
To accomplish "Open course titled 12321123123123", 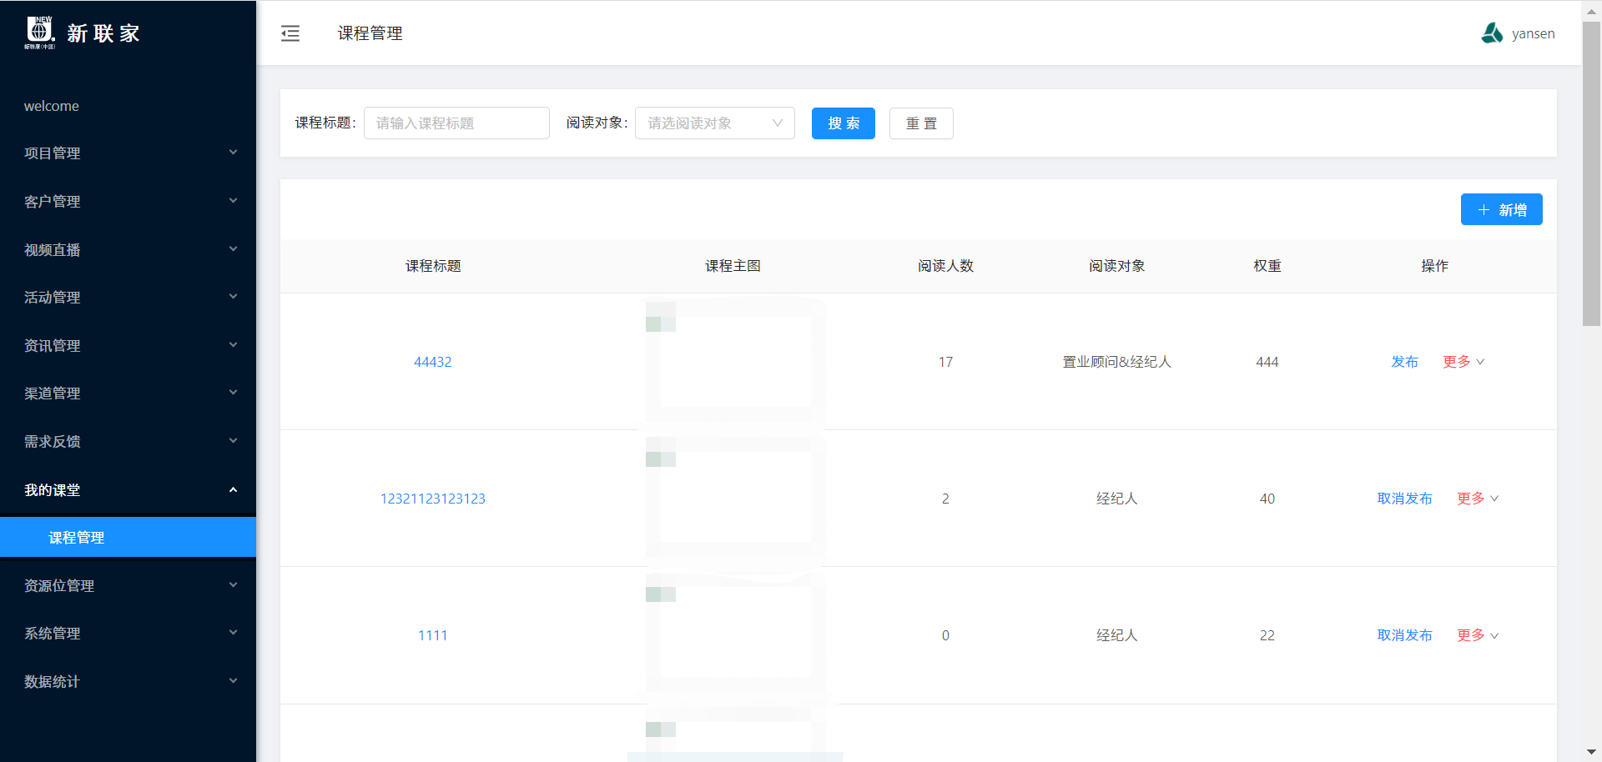I will pos(433,499).
